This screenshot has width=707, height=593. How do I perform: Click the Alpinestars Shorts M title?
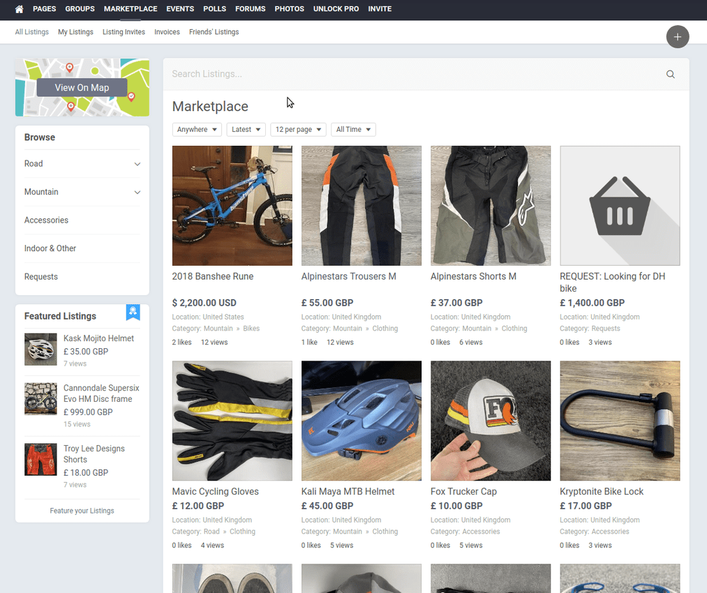(x=473, y=277)
